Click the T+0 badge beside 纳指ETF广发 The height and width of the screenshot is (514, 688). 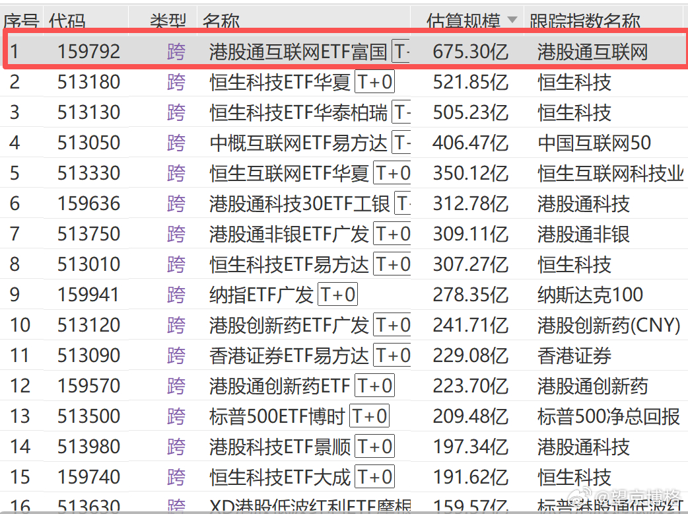pyautogui.click(x=337, y=294)
